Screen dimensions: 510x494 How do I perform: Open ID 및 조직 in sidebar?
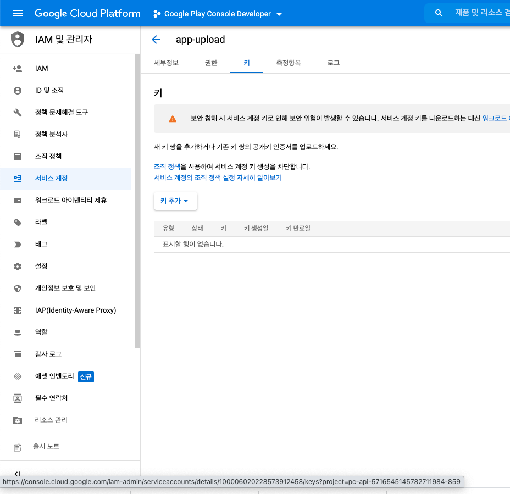tap(66, 91)
